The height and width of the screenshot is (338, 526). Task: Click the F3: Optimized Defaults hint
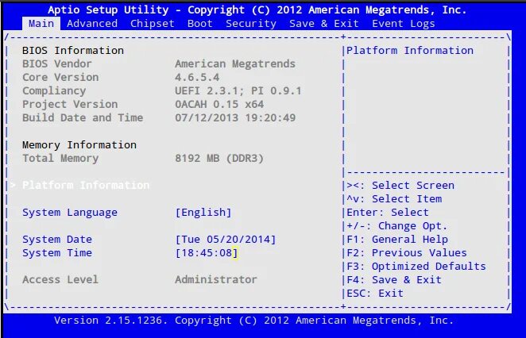(416, 266)
